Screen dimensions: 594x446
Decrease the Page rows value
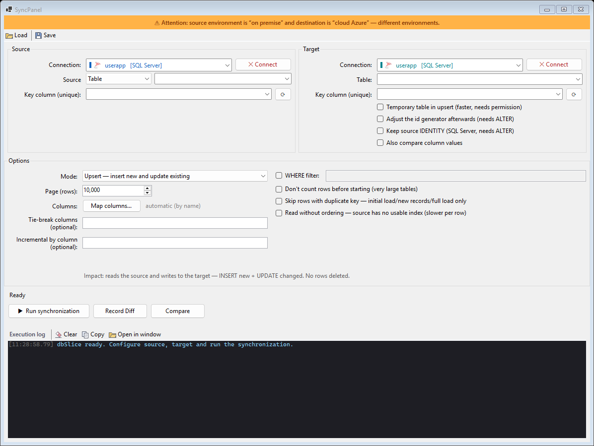(148, 193)
